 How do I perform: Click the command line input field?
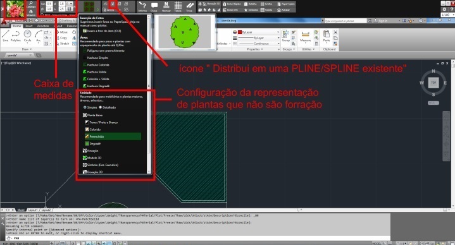pos(197,238)
